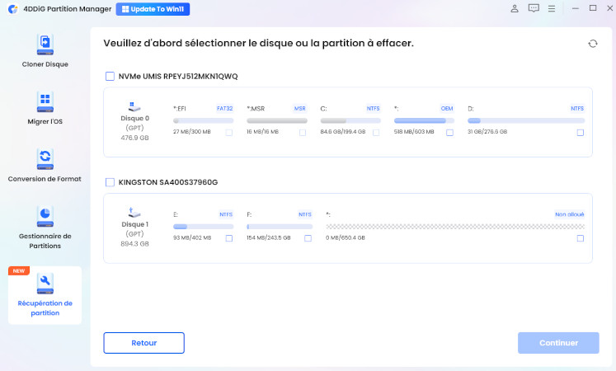Select the Migrer l'OS menu label
The width and height of the screenshot is (616, 371).
(x=45, y=122)
